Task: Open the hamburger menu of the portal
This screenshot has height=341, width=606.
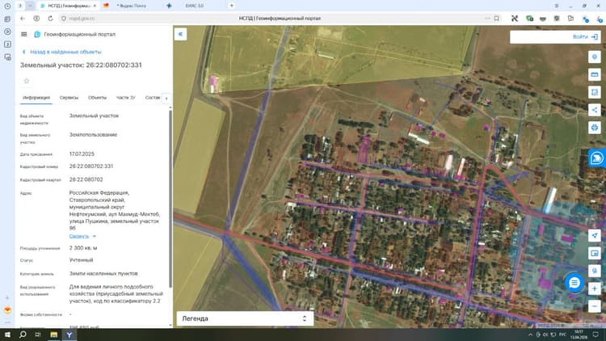Action: 23,35
